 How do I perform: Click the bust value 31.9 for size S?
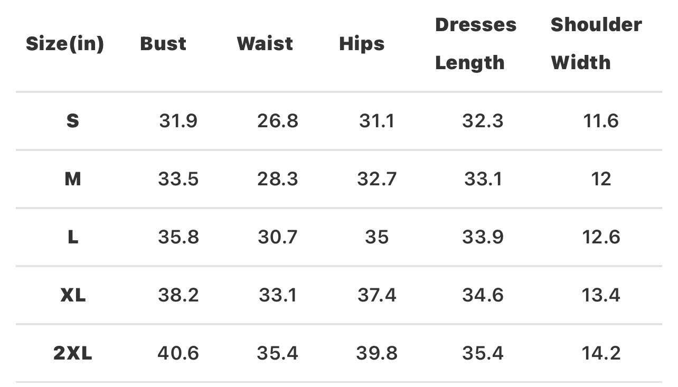tap(178, 121)
